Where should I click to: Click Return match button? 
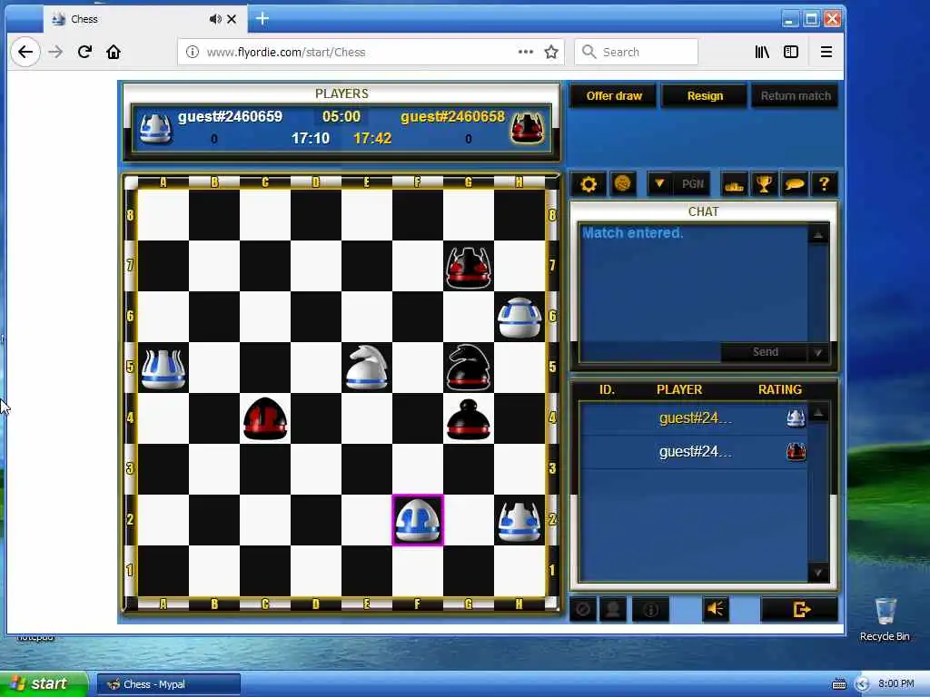(796, 96)
